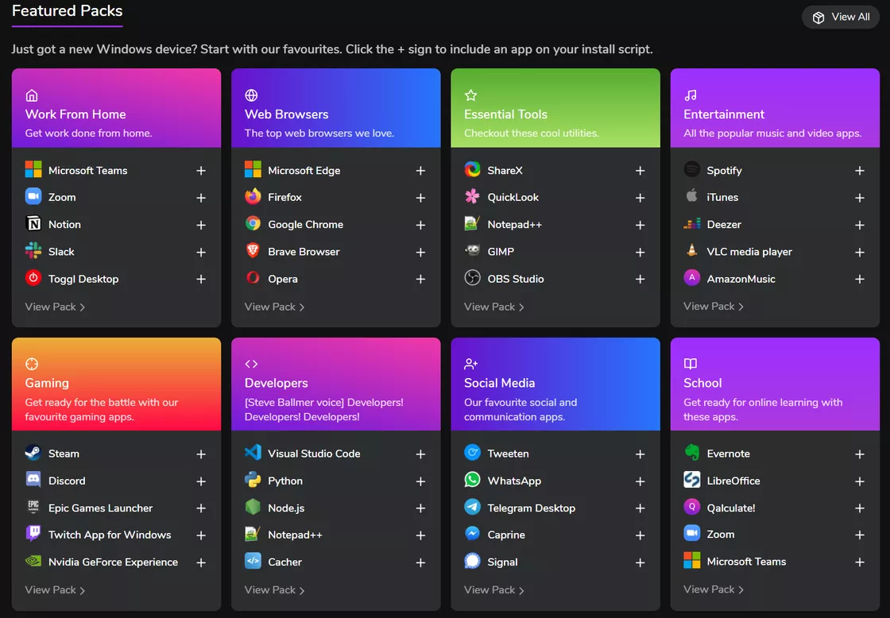Expand View Pack under Work From Home

[55, 307]
